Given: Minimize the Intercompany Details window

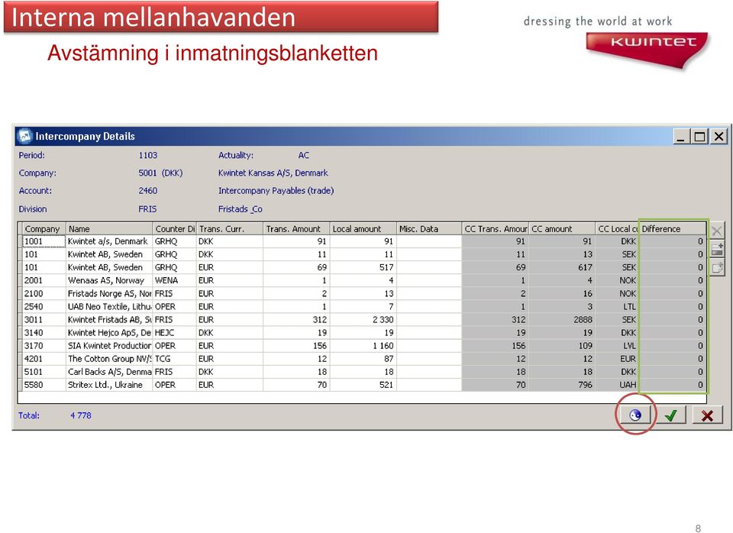Looking at the screenshot, I should pos(681,137).
